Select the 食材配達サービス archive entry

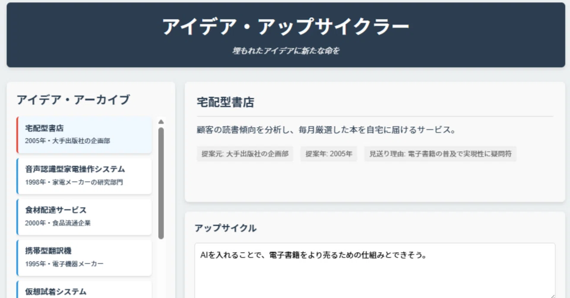coord(84,217)
